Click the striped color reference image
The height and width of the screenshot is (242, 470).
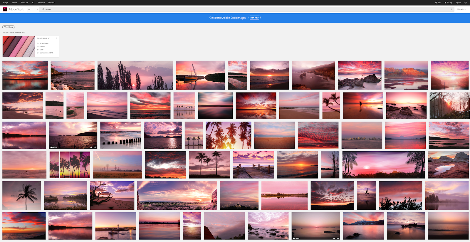(x=19, y=46)
